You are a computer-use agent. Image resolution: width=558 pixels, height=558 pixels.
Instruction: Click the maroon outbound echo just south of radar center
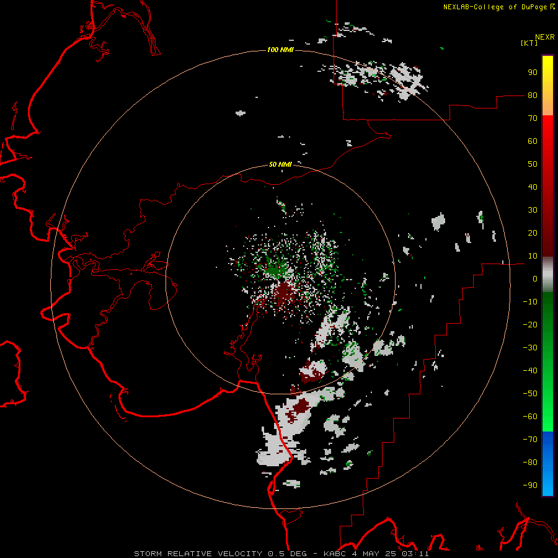[284, 292]
